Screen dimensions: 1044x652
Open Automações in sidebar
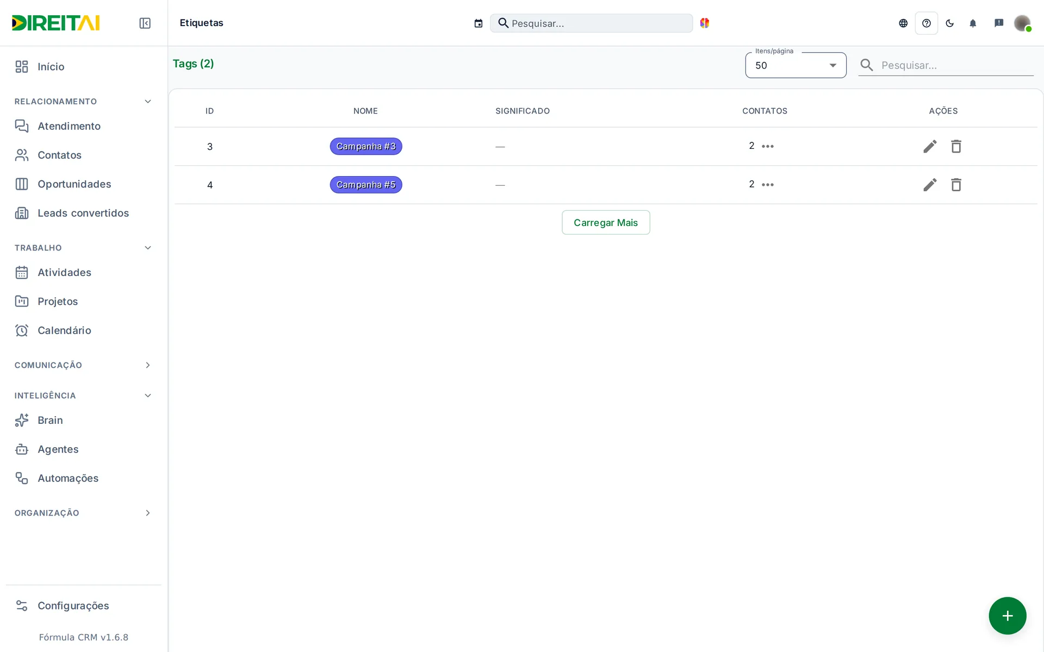[x=83, y=478]
